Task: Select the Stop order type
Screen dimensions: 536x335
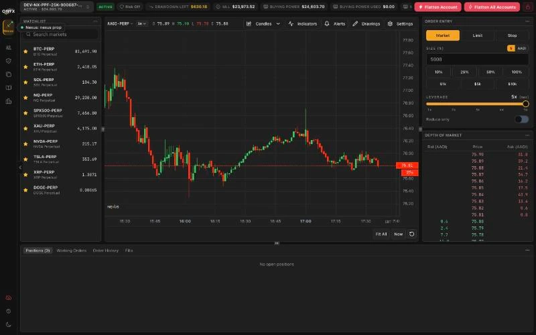Action: pyautogui.click(x=512, y=36)
